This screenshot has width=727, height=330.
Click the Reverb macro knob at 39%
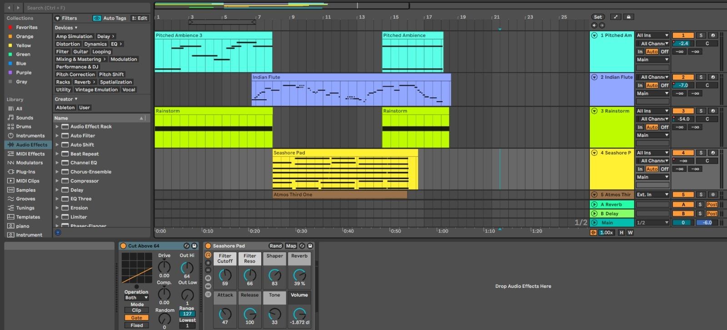coord(299,275)
